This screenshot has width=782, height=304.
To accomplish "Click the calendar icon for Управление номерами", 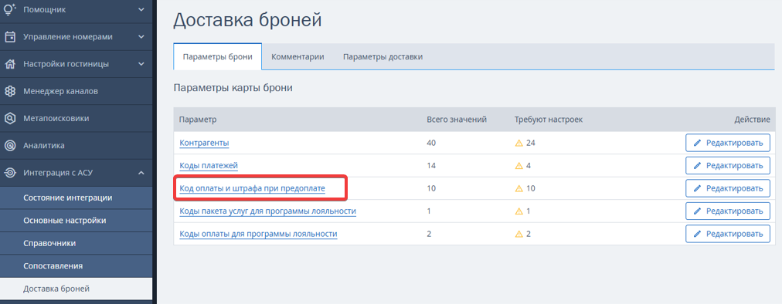I will click(x=10, y=37).
